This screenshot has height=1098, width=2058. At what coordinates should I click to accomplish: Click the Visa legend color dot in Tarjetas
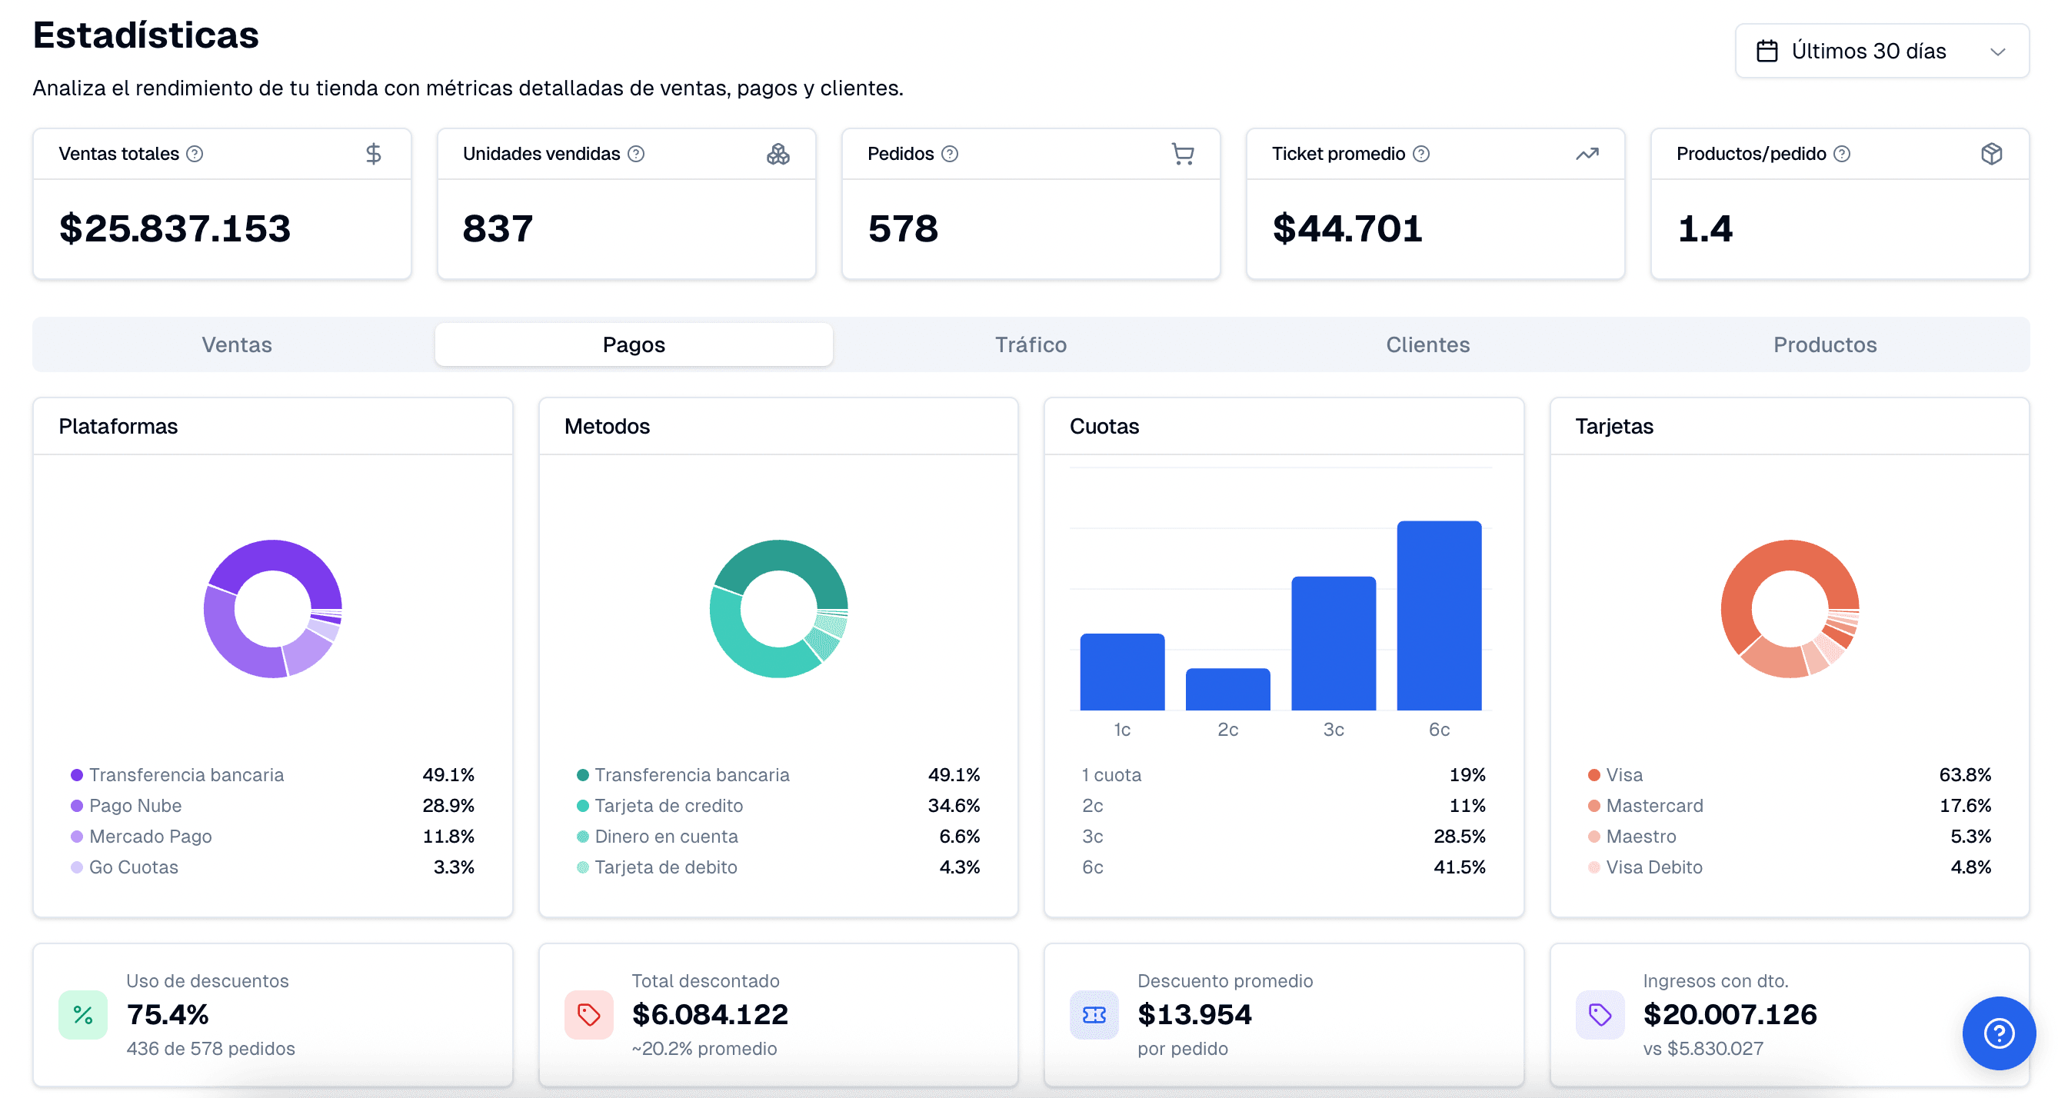click(1593, 774)
